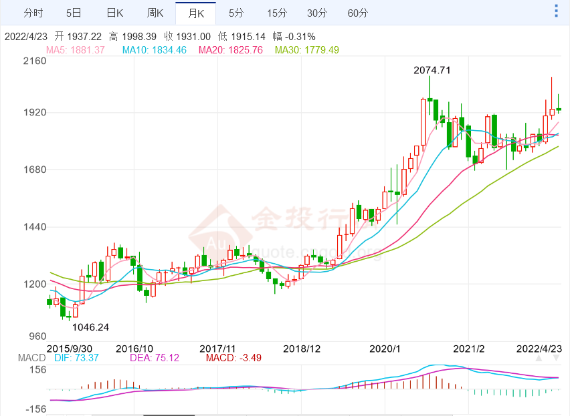Click the MA5 moving average label
Image resolution: width=570 pixels, height=416 pixels.
click(75, 50)
